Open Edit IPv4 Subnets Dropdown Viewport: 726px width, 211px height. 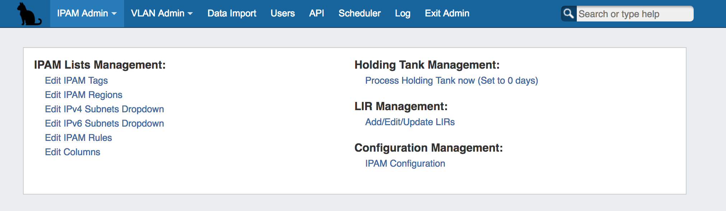[x=104, y=109]
